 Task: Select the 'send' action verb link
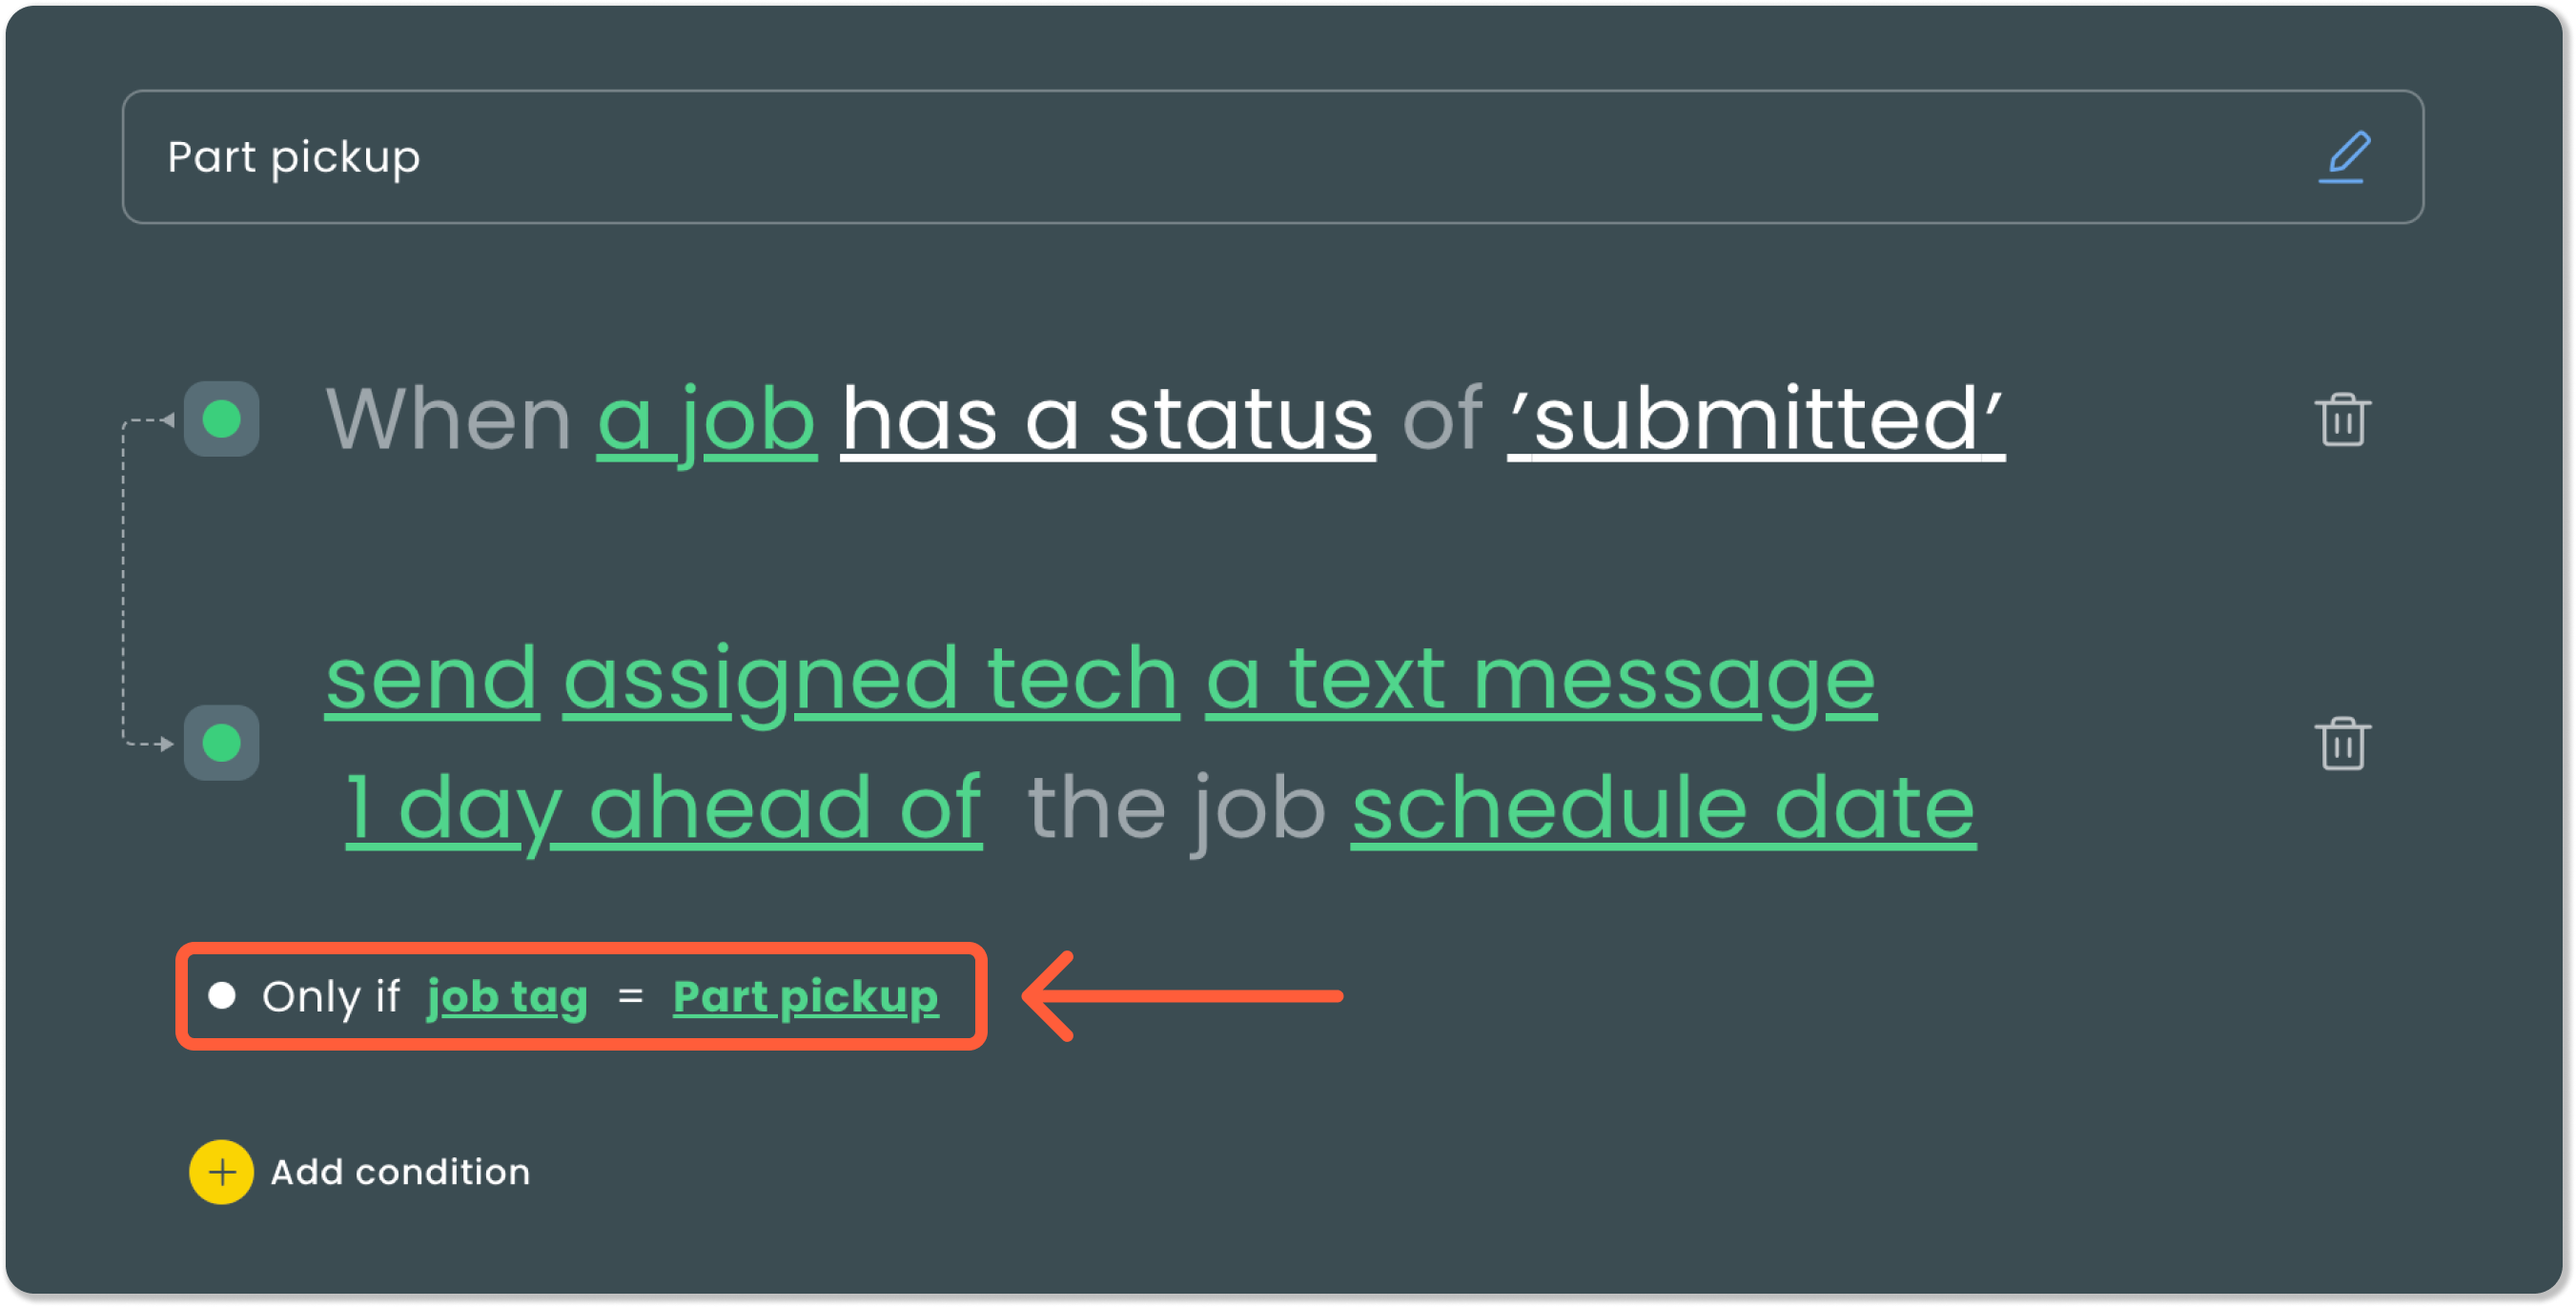pos(432,679)
